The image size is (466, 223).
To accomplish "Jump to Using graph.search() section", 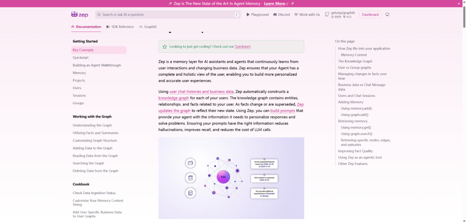I will point(356,134).
